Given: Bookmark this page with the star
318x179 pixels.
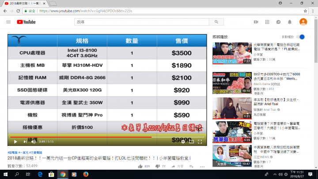Looking at the screenshot, I should (x=305, y=11).
